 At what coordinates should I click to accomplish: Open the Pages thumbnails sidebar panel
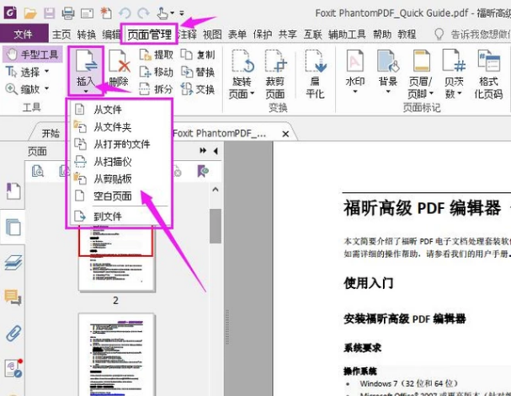[x=13, y=227]
